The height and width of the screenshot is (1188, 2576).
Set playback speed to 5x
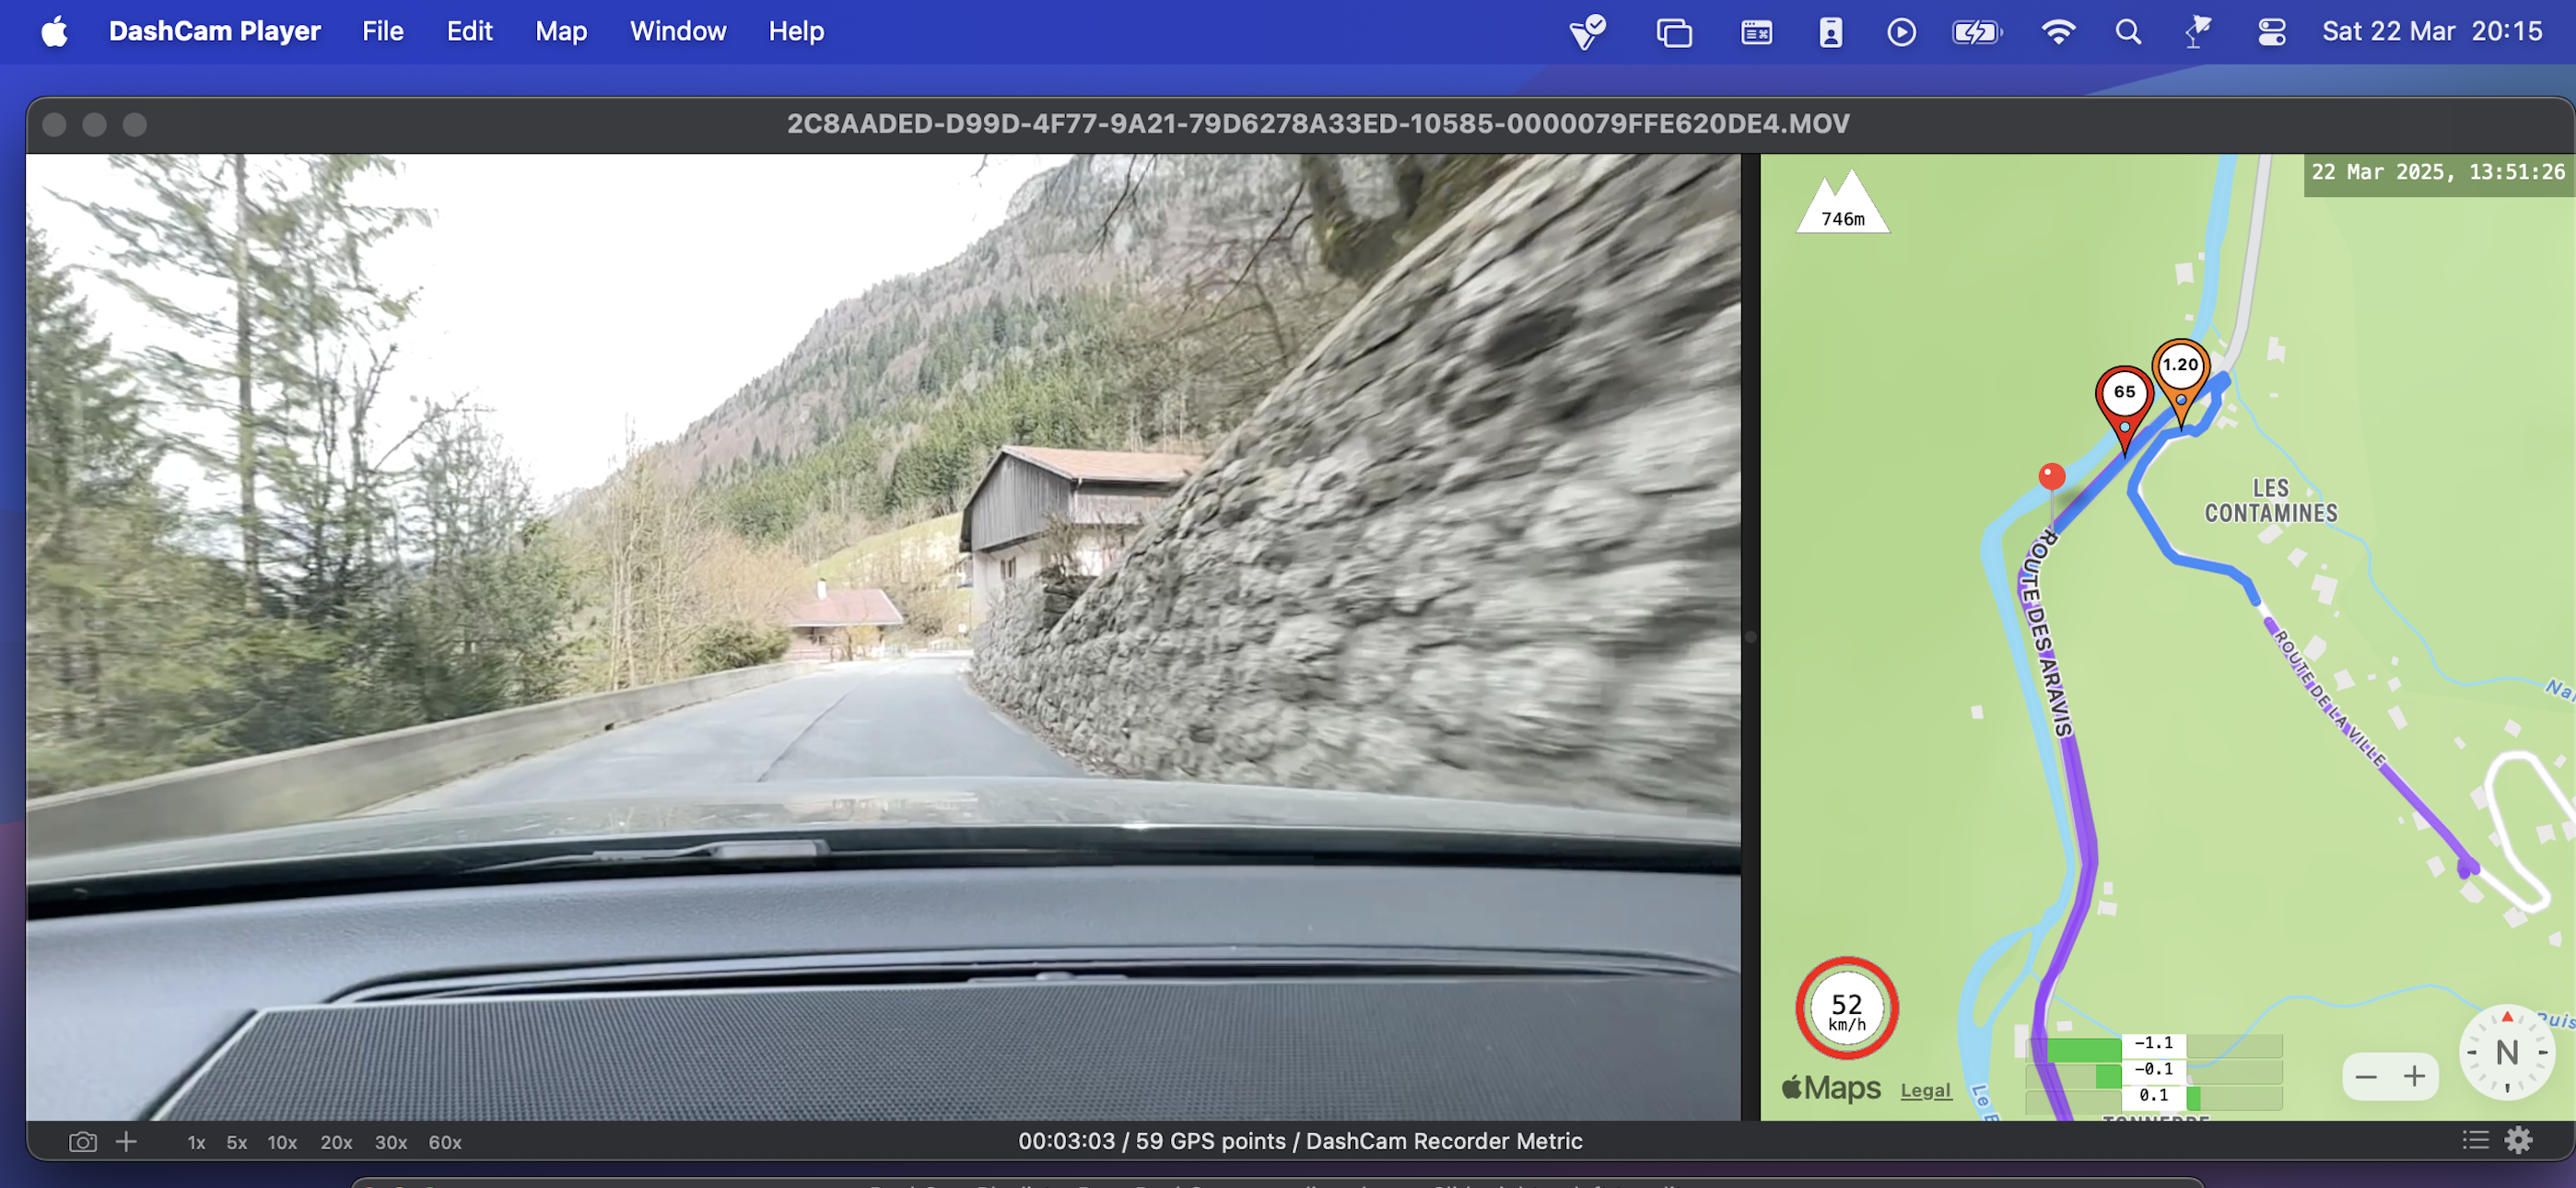point(236,1142)
